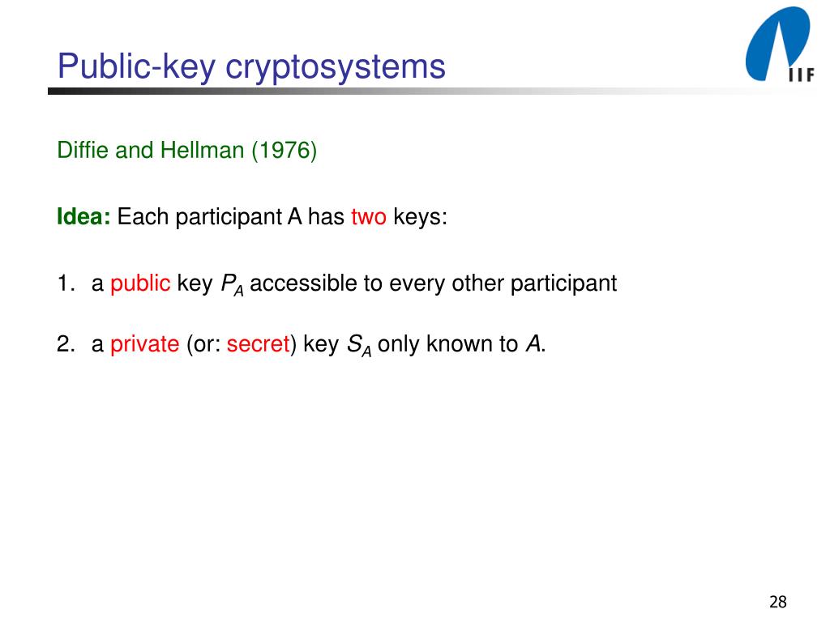Image resolution: width=830 pixels, height=622 pixels.
Task: Click the list number '2.'
Action: pyautogui.click(x=66, y=344)
